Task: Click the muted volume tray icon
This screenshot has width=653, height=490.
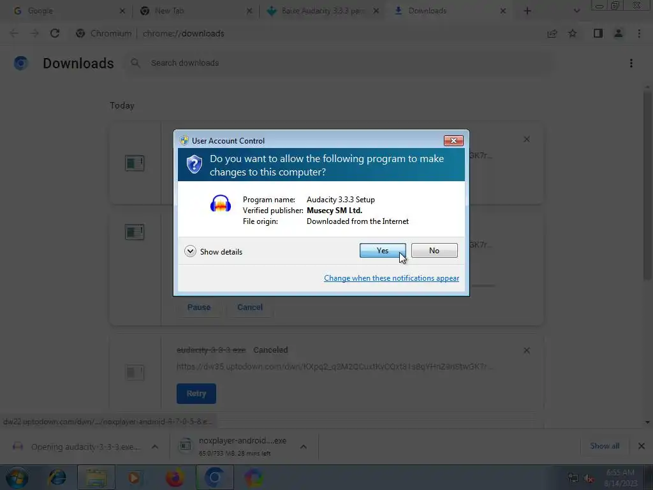Action: coord(589,479)
